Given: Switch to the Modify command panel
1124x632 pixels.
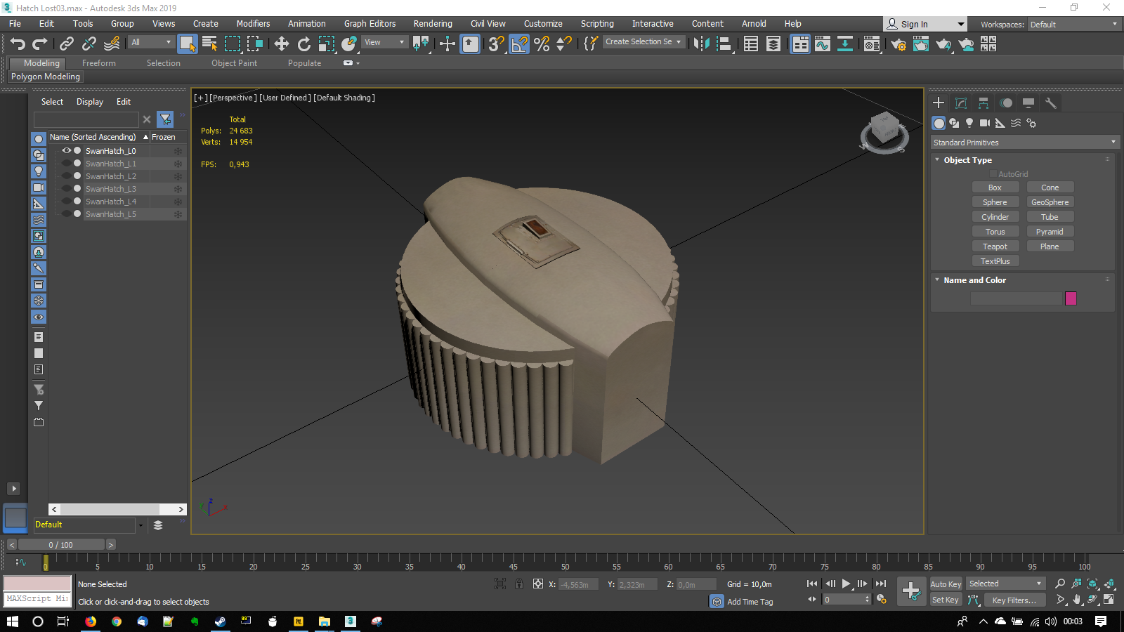Looking at the screenshot, I should (961, 103).
